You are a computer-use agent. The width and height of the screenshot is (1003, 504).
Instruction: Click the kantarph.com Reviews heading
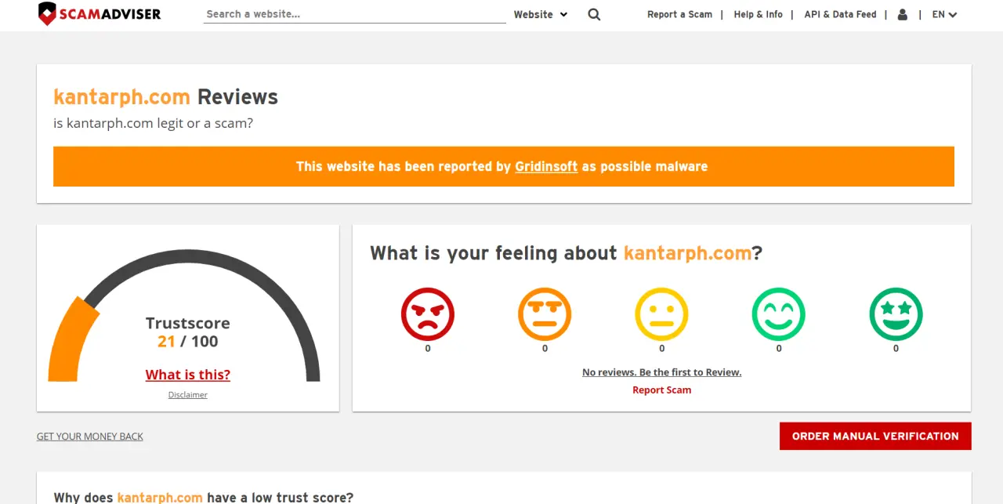pyautogui.click(x=165, y=97)
